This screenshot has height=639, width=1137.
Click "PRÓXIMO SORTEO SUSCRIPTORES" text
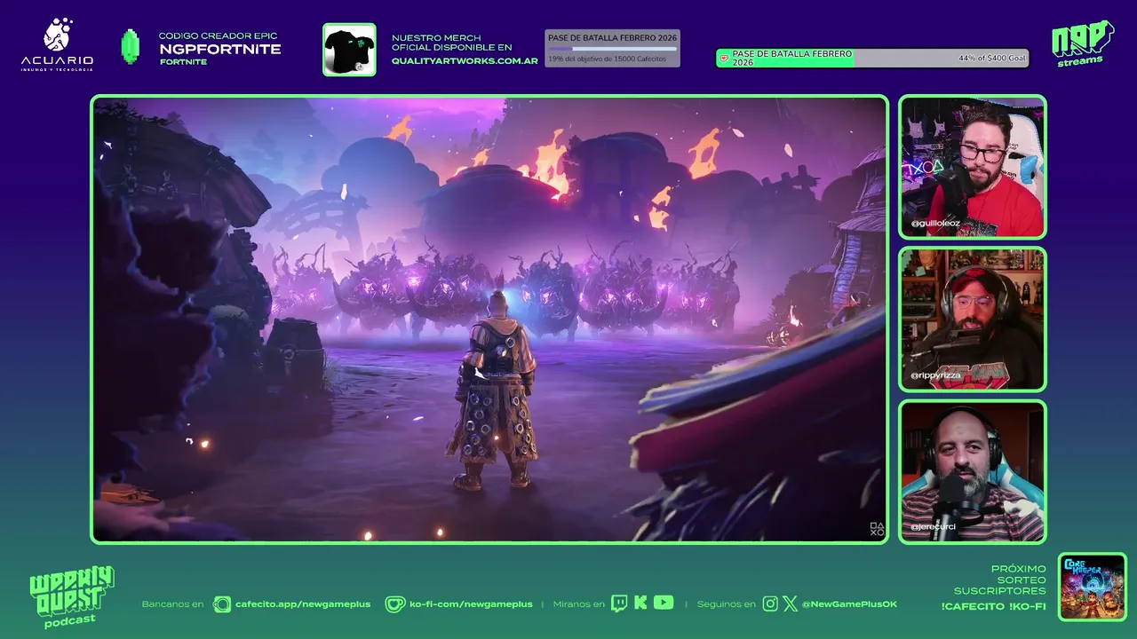tap(1000, 580)
